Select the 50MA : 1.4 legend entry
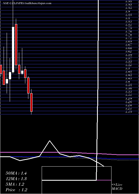This screenshot has width=139, height=194. pyautogui.click(x=16, y=173)
